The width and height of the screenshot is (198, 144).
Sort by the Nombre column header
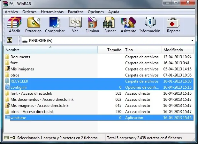(50, 50)
